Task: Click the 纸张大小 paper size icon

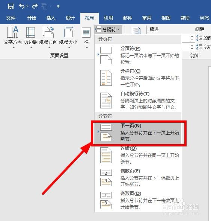Action: point(68,32)
